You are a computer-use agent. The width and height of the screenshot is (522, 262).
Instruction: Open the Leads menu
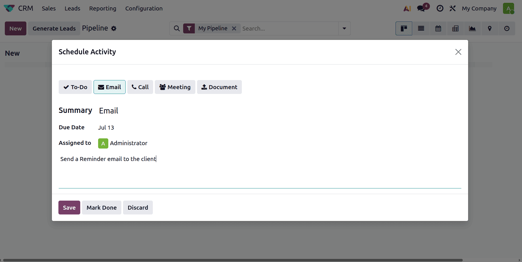coord(72,8)
